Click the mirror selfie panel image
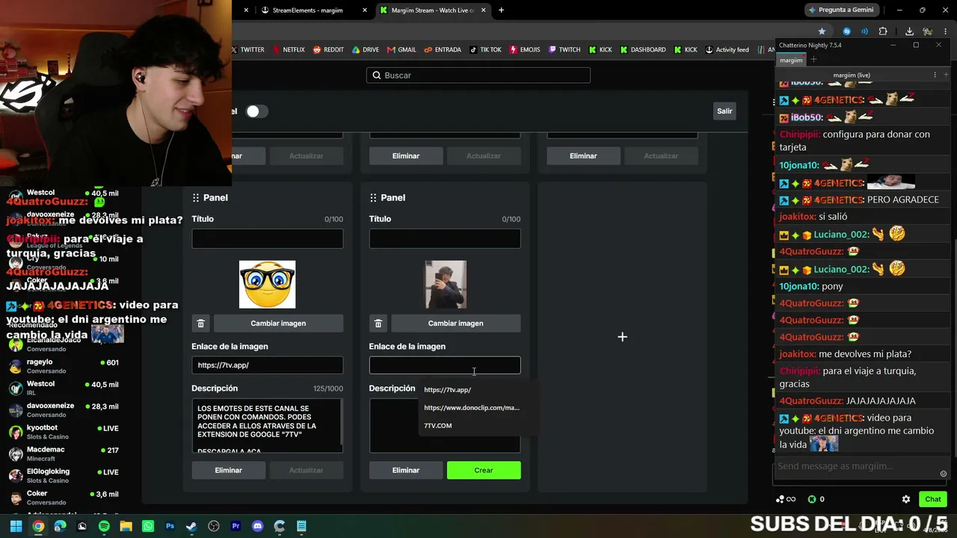The height and width of the screenshot is (538, 957). tap(446, 285)
